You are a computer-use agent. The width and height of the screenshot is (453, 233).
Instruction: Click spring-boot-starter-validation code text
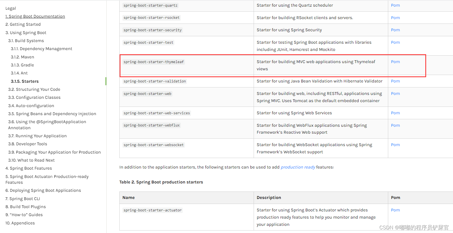pyautogui.click(x=155, y=81)
